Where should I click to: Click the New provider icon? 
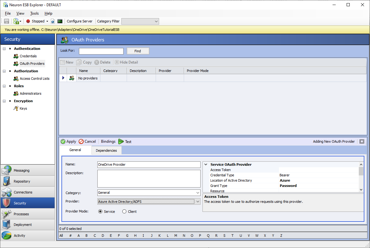pyautogui.click(x=62, y=62)
